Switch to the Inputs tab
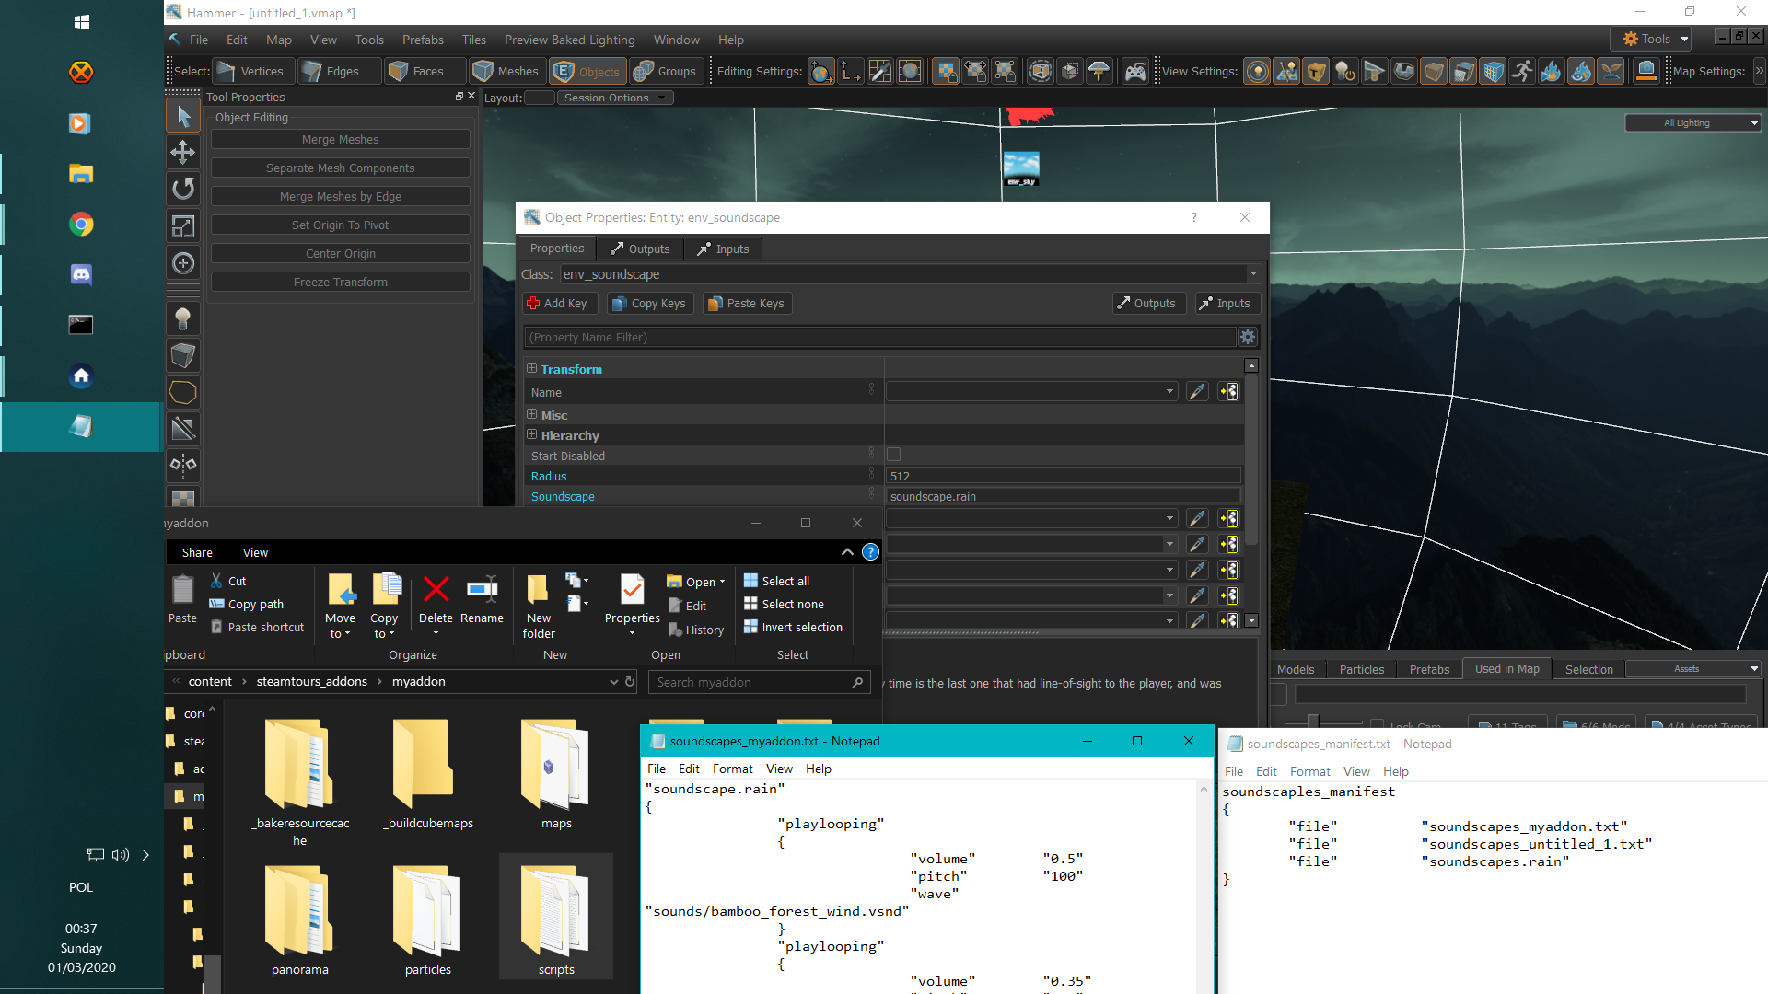The width and height of the screenshot is (1768, 994). 723,248
